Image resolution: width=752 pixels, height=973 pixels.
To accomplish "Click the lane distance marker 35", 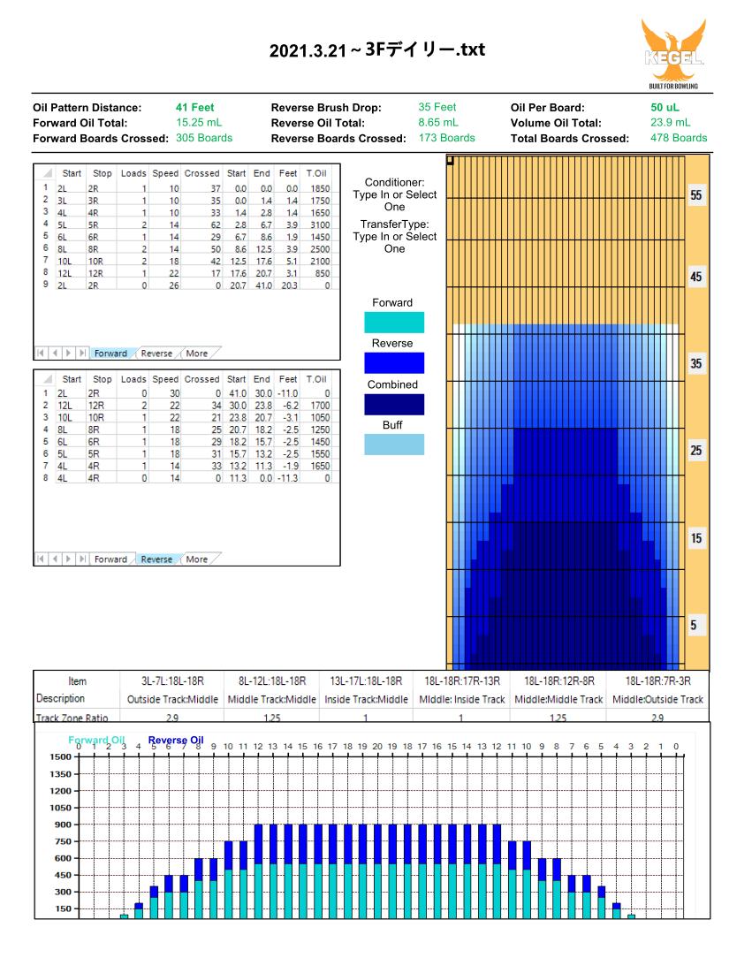I will click(696, 363).
